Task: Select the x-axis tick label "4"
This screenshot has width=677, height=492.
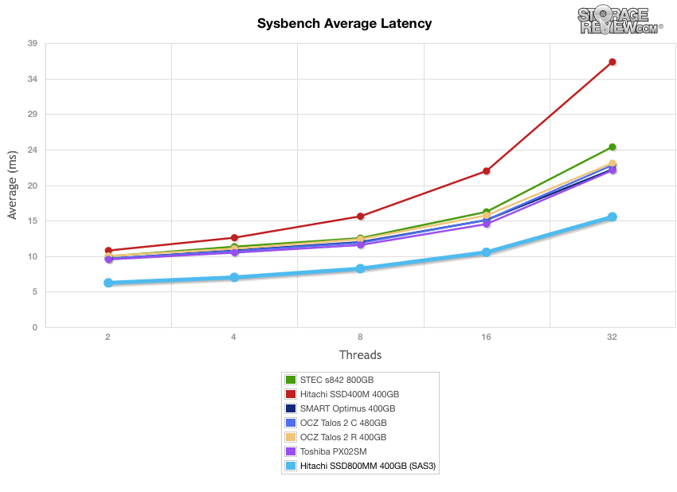Action: pyautogui.click(x=233, y=337)
